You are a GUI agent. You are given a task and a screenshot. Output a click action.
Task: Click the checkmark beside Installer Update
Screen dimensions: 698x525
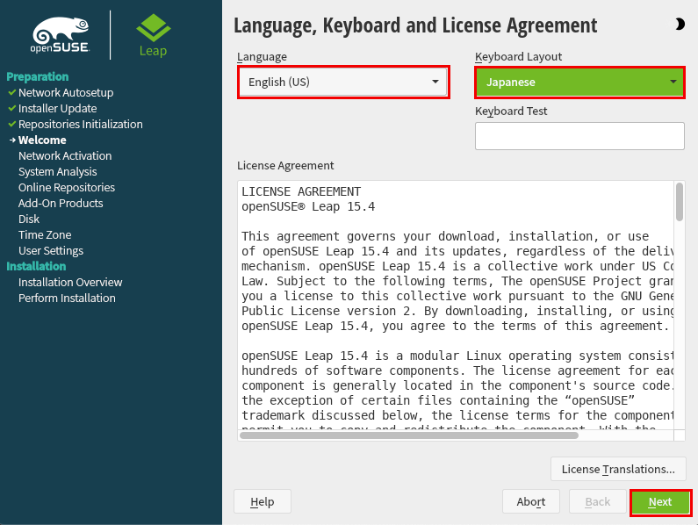pyautogui.click(x=12, y=108)
